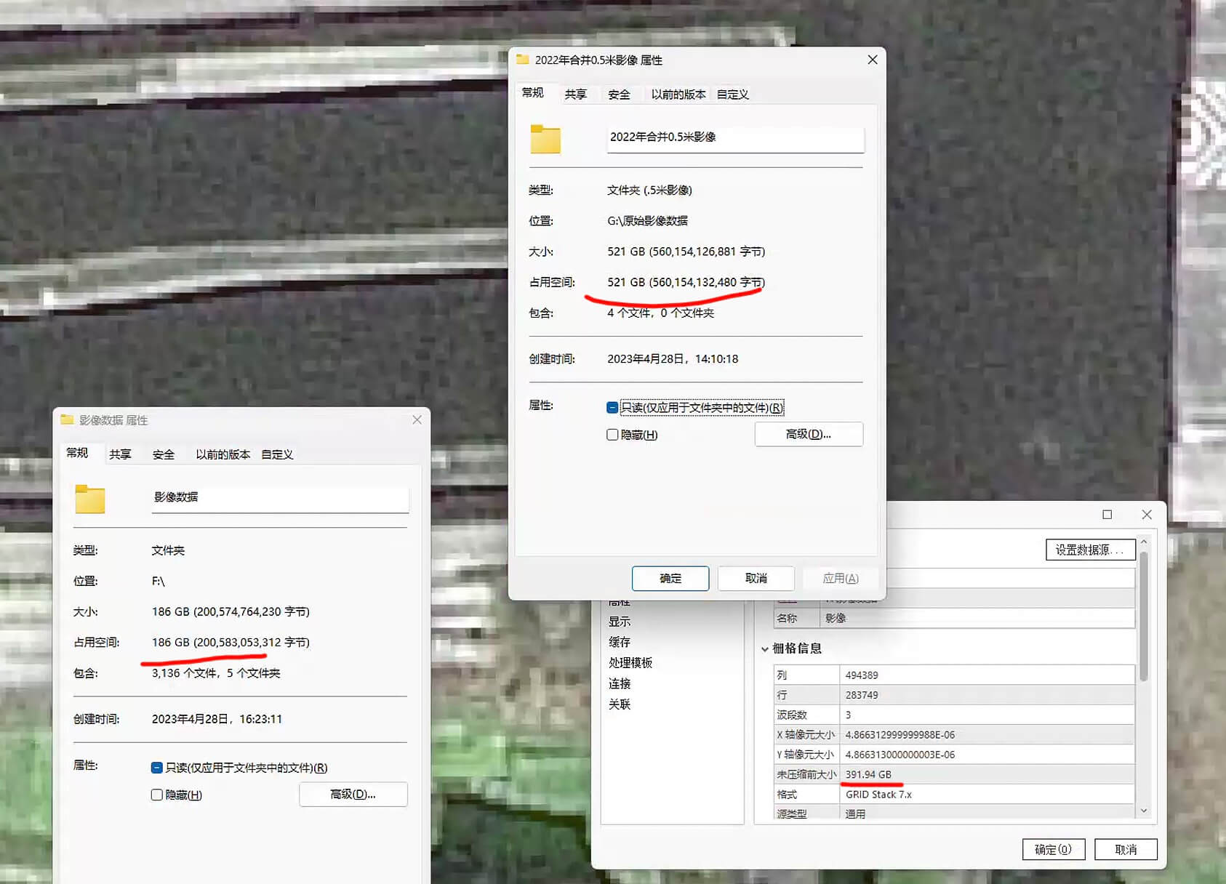This screenshot has width=1226, height=884.
Task: Click the scroll up arrow beside 设置数据源 button
Action: point(1144,542)
